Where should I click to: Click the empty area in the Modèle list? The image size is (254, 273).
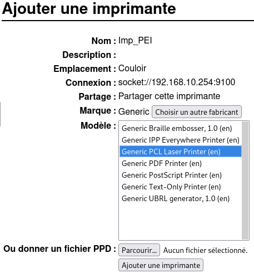click(181, 222)
